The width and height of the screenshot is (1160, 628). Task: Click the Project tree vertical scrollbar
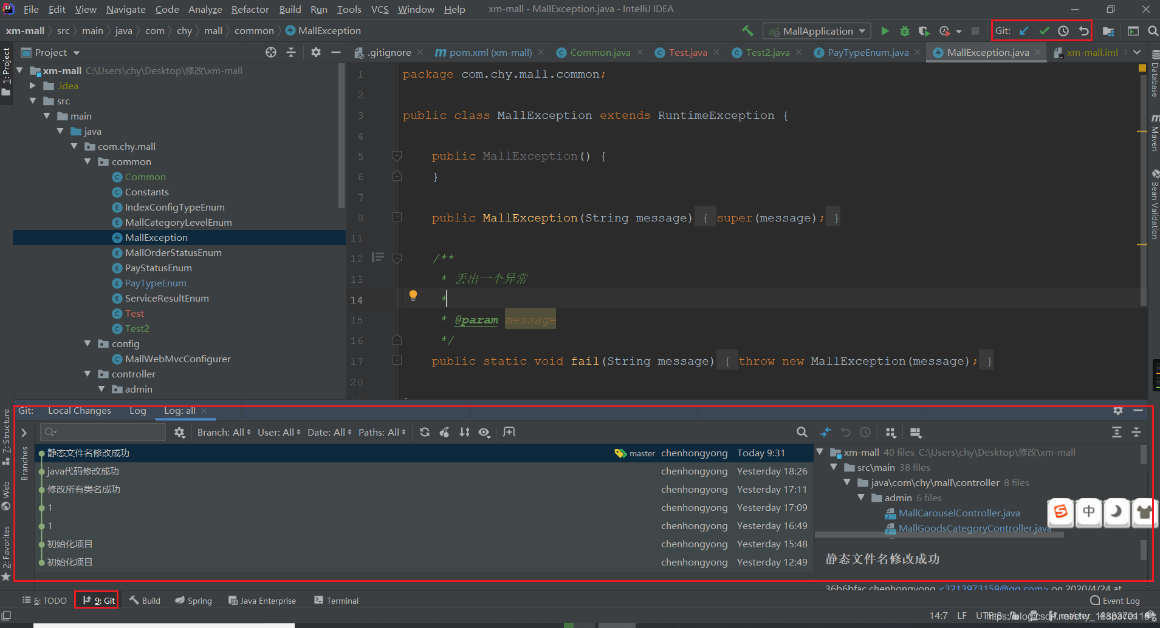[x=341, y=135]
